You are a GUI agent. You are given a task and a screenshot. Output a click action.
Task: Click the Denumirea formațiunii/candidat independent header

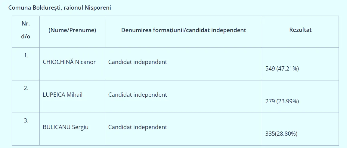(x=184, y=30)
